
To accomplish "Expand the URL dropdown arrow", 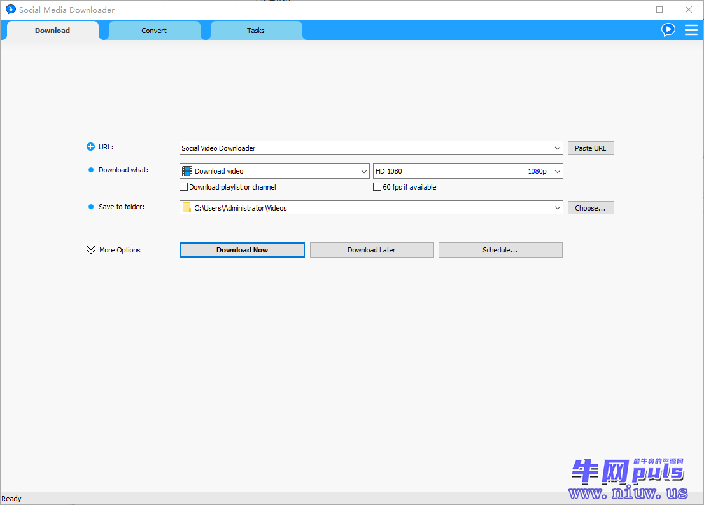I will click(x=557, y=148).
